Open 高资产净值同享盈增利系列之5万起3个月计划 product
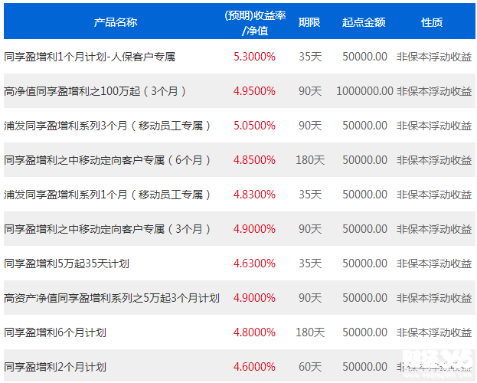477x383 pixels. [112, 298]
